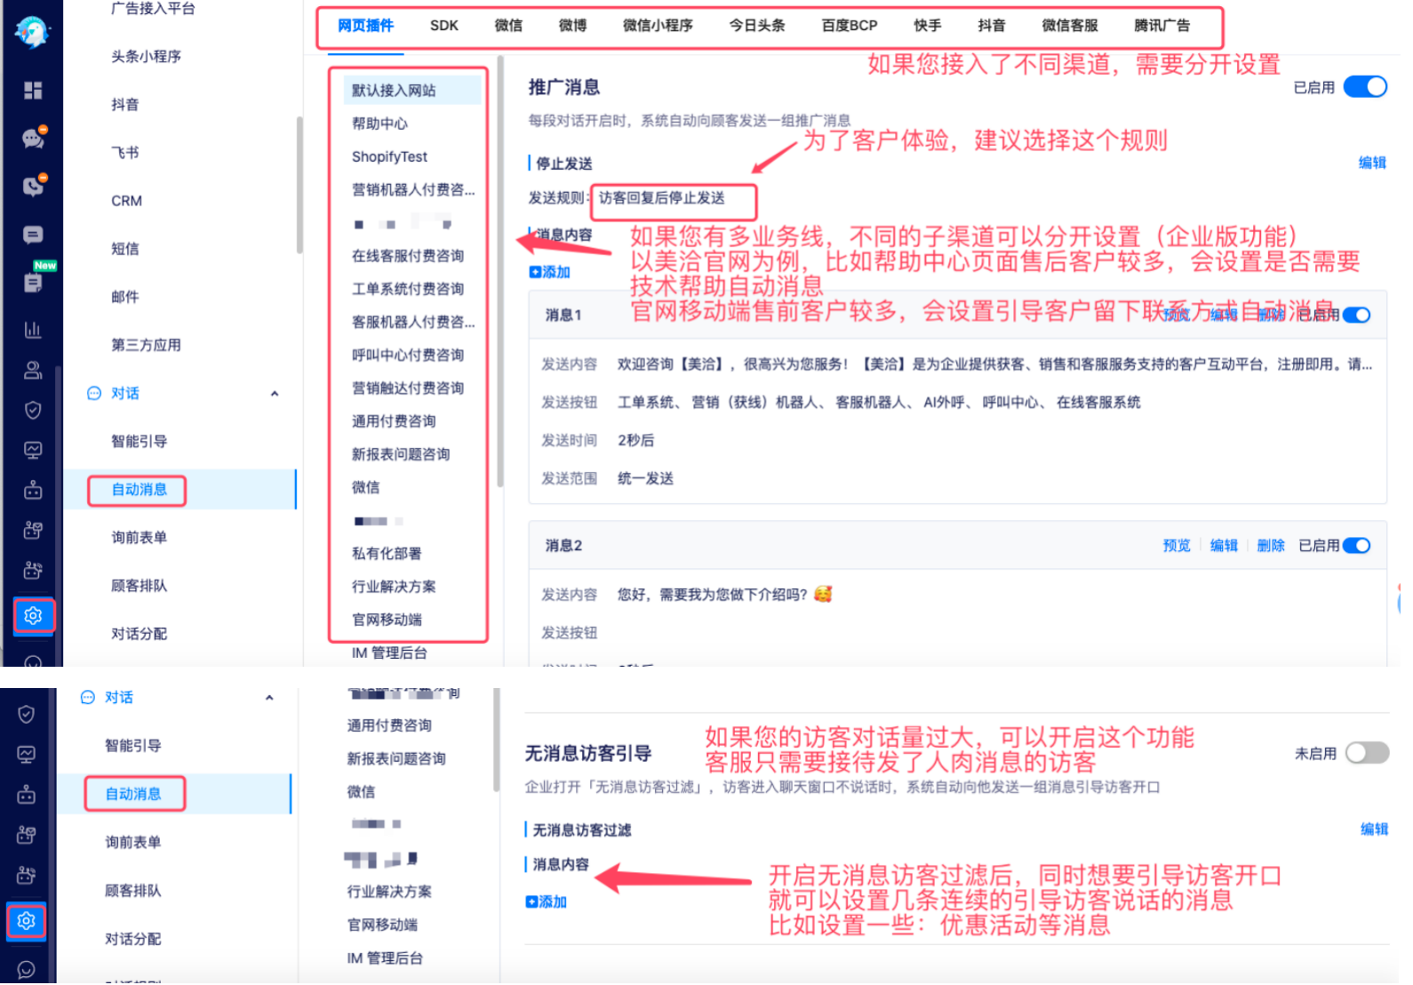The width and height of the screenshot is (1413, 985).
Task: Click 编辑 next to 停止发送
Action: (x=1372, y=163)
